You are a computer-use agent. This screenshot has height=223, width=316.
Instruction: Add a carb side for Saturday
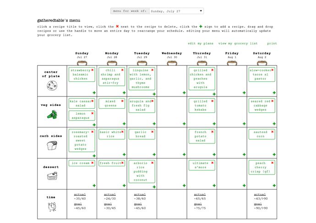[274, 154]
